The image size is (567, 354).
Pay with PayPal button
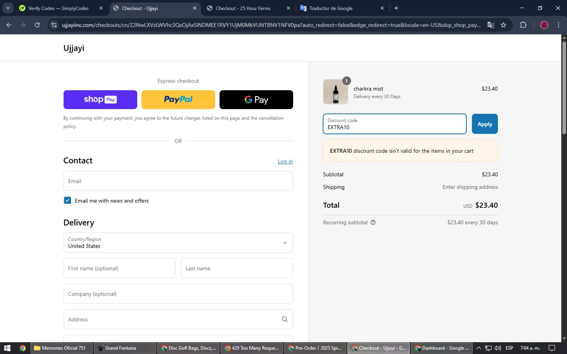tap(178, 100)
